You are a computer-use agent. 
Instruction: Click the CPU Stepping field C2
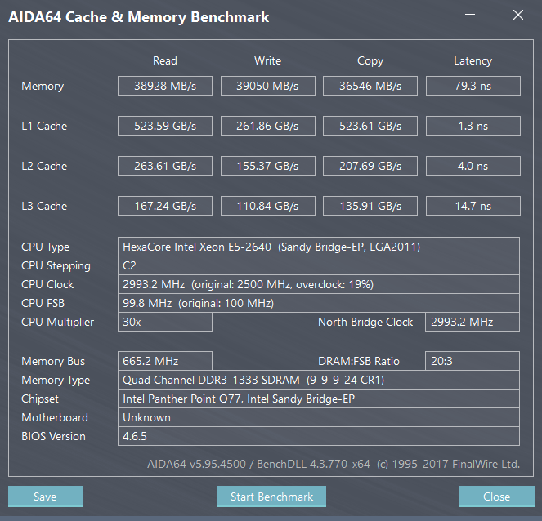319,265
